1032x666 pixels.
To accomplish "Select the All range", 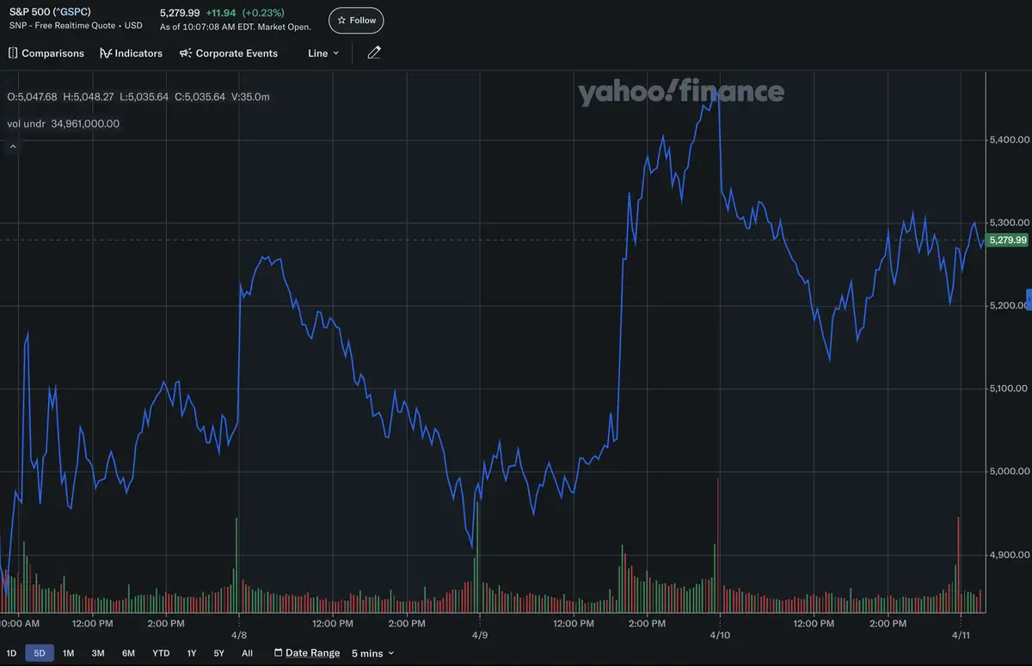I will (247, 653).
